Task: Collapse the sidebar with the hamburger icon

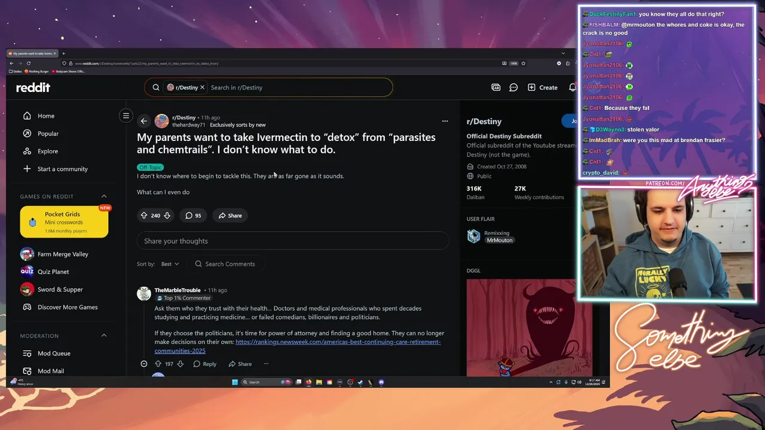Action: point(126,116)
